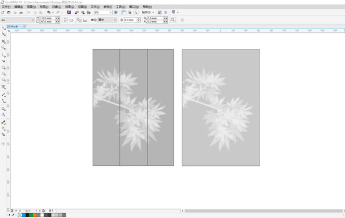Select the Polygon tool
Viewport: 345px width, 218px height.
3,80
